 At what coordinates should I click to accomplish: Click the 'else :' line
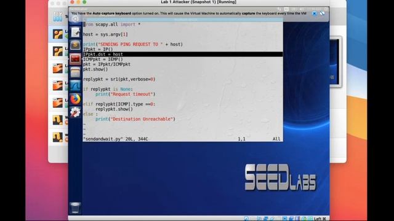click(90, 114)
